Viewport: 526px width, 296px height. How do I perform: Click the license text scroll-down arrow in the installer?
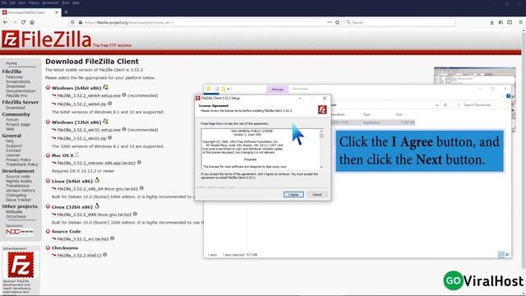click(321, 167)
